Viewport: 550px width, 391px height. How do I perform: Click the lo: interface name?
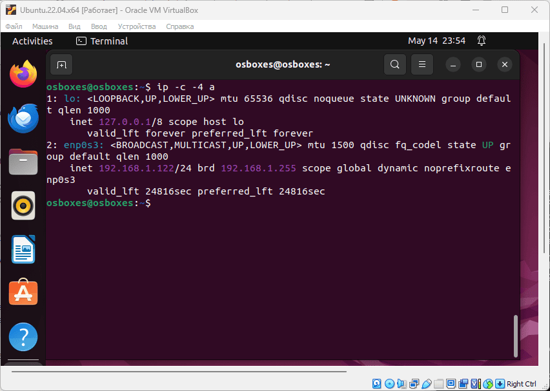tap(72, 99)
